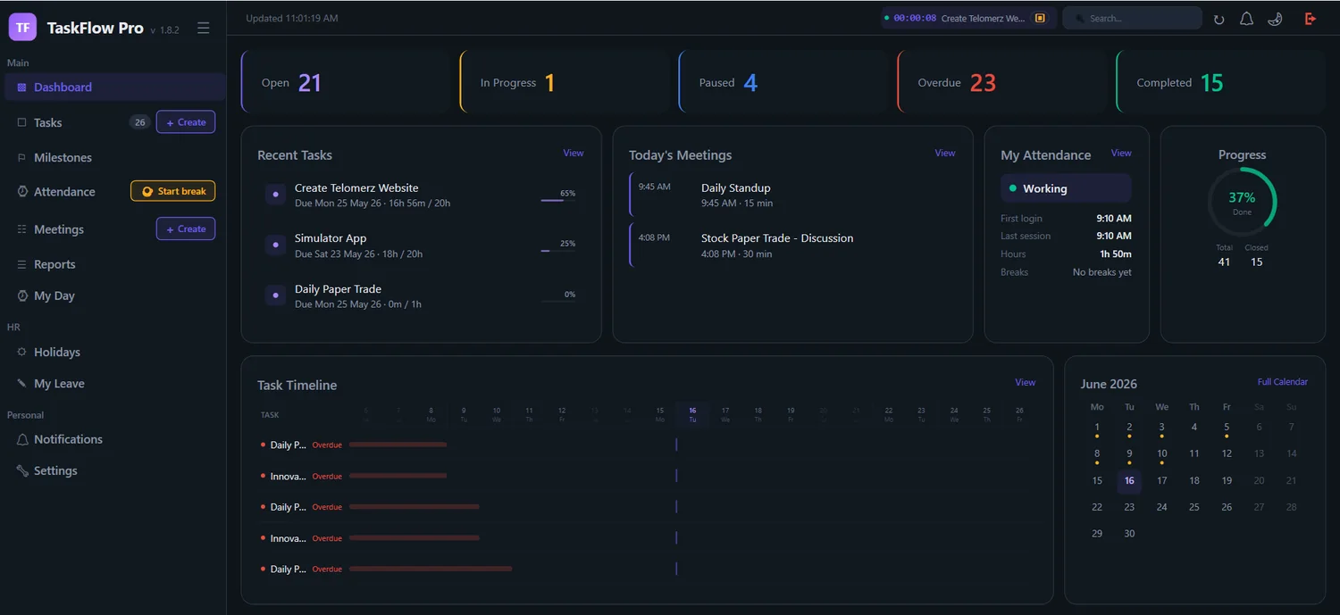
Task: Collapse the sidebar with the hamburger icon
Action: pyautogui.click(x=204, y=28)
